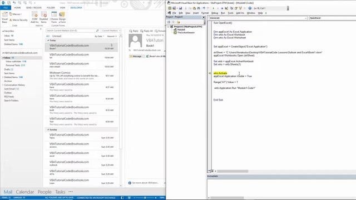Viewport: 356px width, 200px height.
Task: Select the DEVELOPER ribbon tab
Action: point(76,8)
